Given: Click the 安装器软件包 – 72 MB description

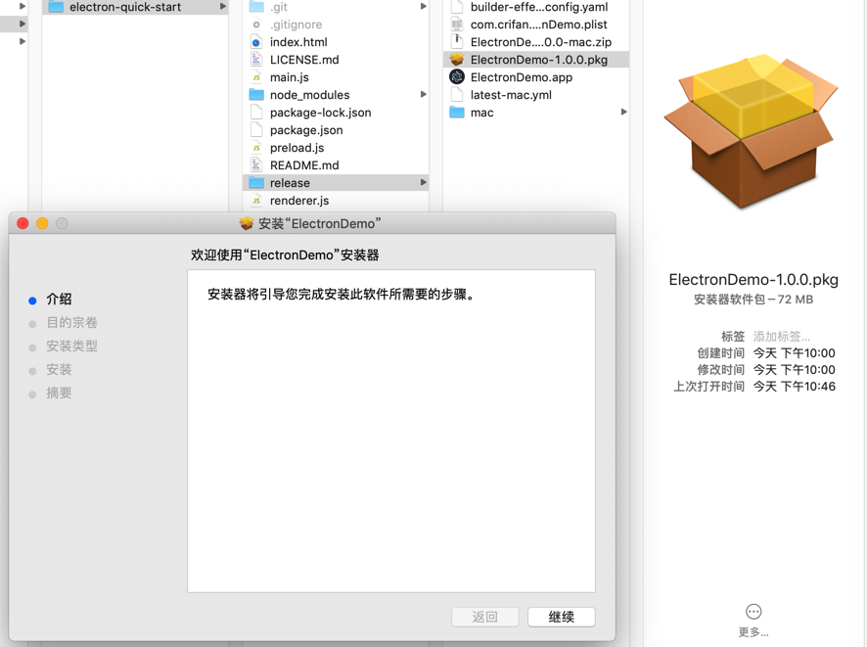Looking at the screenshot, I should point(753,300).
